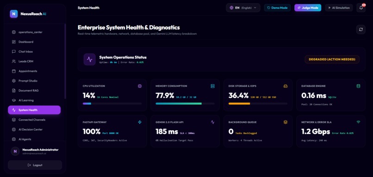373x177 pixels.
Task: Click the admin@nexusreach.ai email text
Action: pos(34,154)
